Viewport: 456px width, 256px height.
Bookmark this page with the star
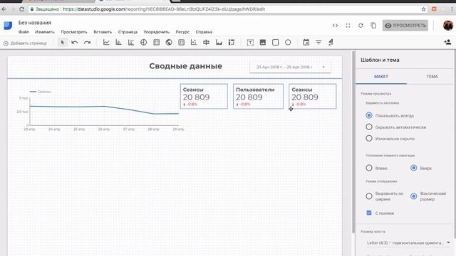click(423, 9)
